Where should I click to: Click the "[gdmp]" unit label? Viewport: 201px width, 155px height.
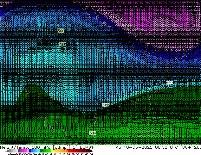pos(61,147)
